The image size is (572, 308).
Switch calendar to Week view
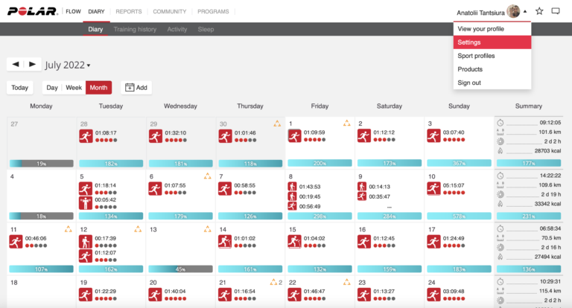[74, 87]
